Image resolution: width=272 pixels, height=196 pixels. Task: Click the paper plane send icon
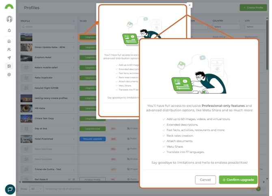pyautogui.click(x=9, y=58)
